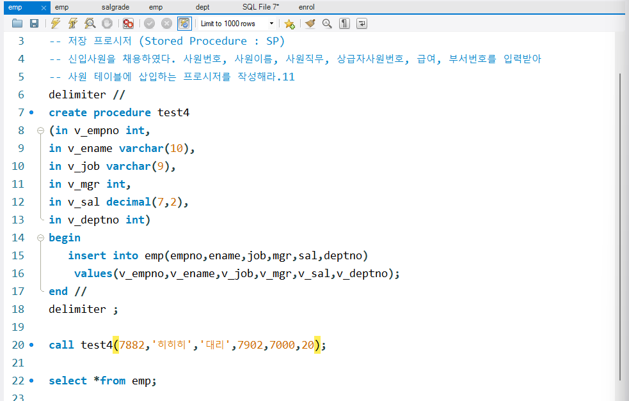
Task: Click the value 7902 in call statement
Action: coord(250,345)
